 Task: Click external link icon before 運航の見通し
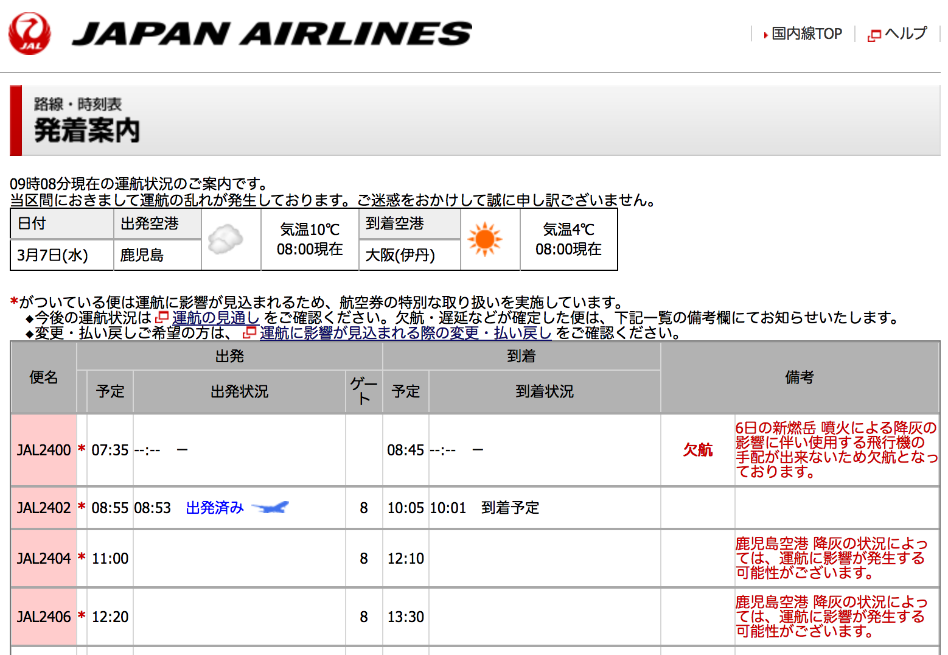[162, 317]
